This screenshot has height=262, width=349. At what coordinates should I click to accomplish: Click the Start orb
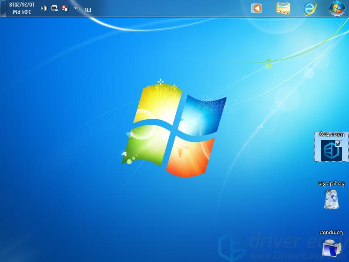click(336, 7)
